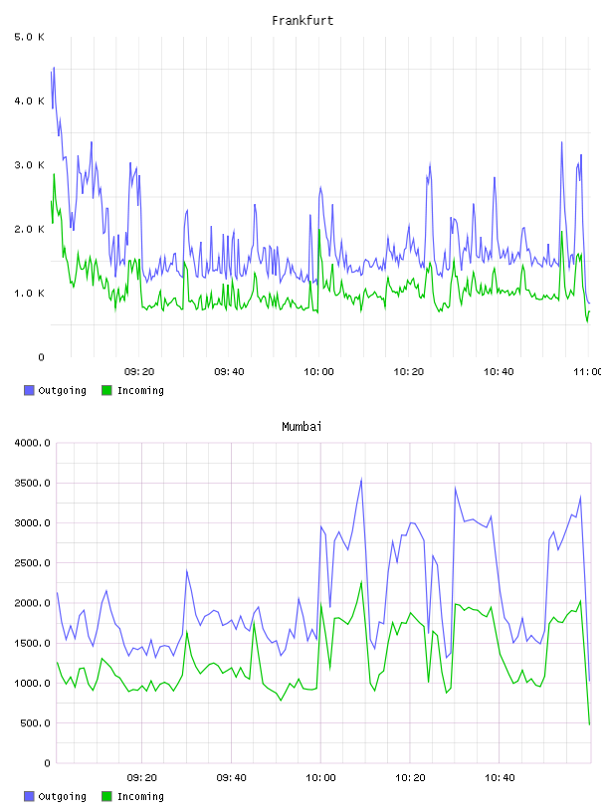The height and width of the screenshot is (812, 605).
Task: Click the blue Outgoing swatch in Frankfurt legend
Action: click(29, 390)
